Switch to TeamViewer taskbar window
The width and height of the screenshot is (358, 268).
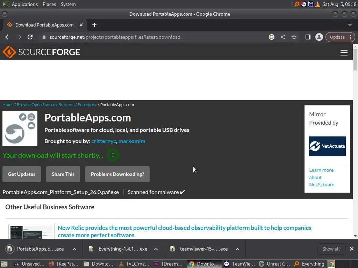coord(239,264)
